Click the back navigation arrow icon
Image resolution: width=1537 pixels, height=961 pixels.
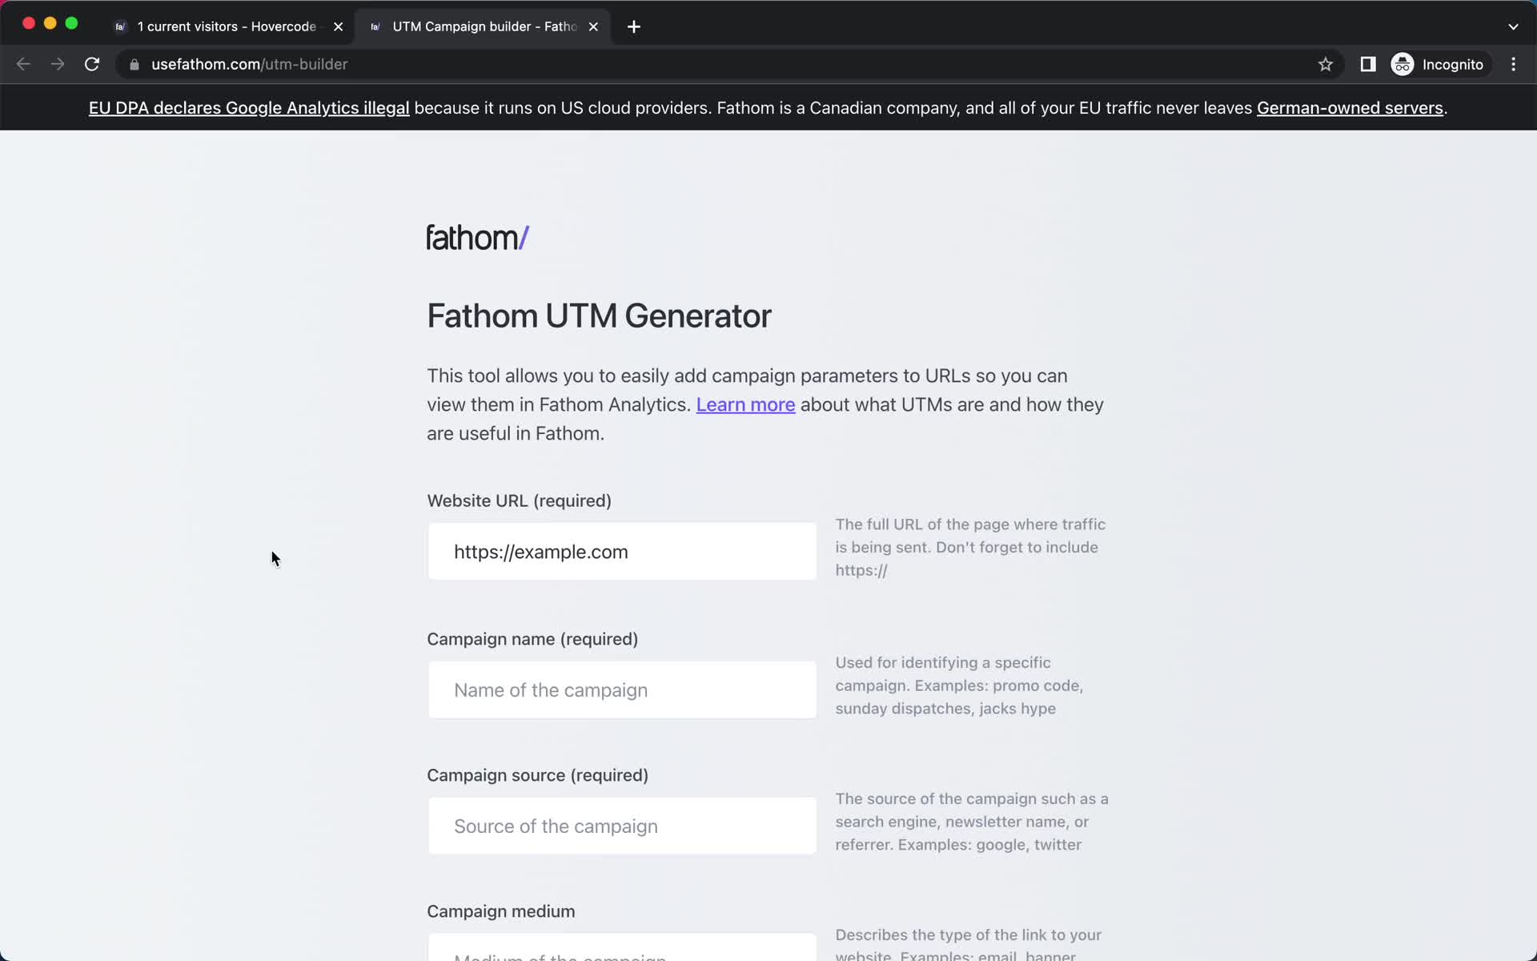click(x=23, y=64)
